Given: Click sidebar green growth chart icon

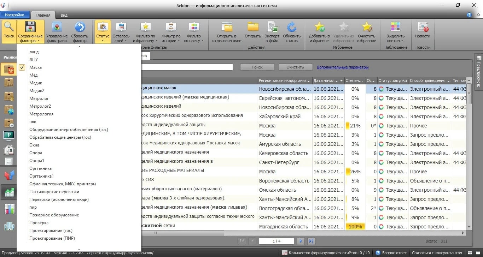Looking at the screenshot, I should [x=9, y=192].
